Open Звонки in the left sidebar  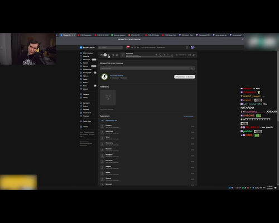[x=84, y=63]
